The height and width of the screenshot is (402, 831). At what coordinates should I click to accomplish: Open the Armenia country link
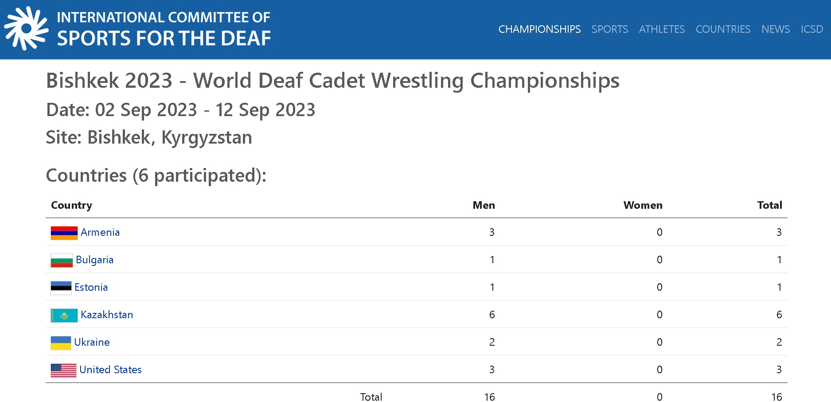[100, 232]
